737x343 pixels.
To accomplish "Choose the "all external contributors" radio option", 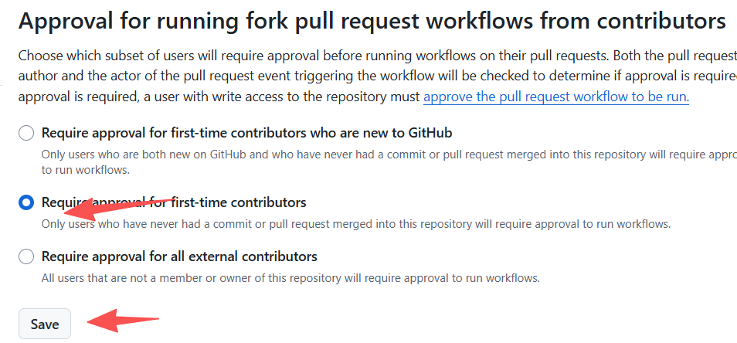I will 26,256.
